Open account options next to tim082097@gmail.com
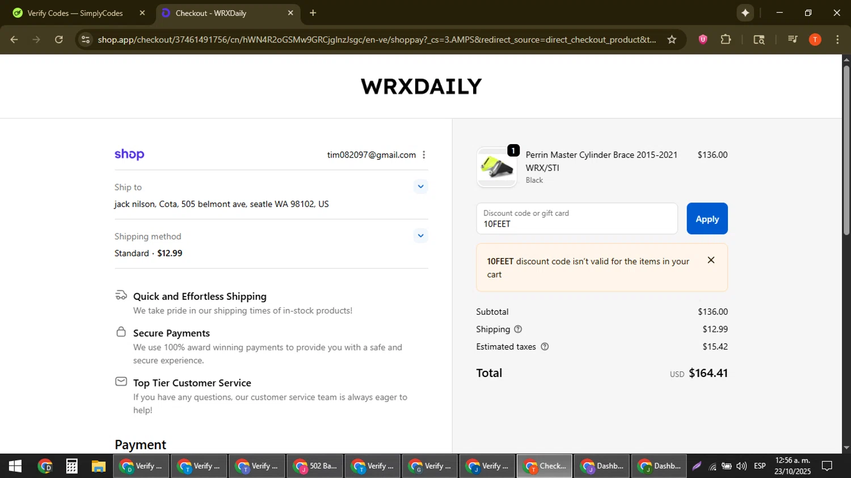The width and height of the screenshot is (851, 478). pyautogui.click(x=424, y=155)
